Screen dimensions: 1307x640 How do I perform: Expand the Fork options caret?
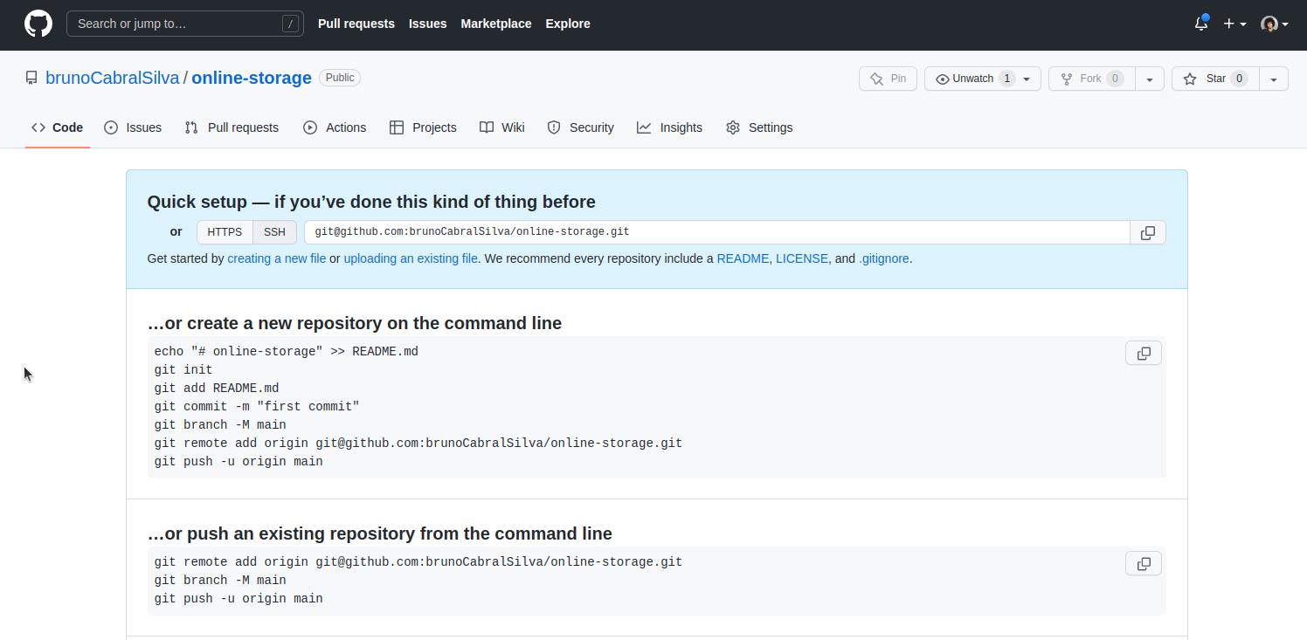pos(1150,79)
